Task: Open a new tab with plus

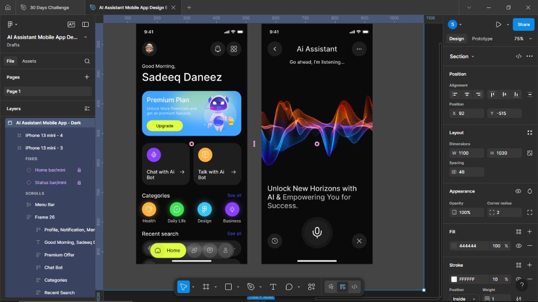Action: [189, 7]
